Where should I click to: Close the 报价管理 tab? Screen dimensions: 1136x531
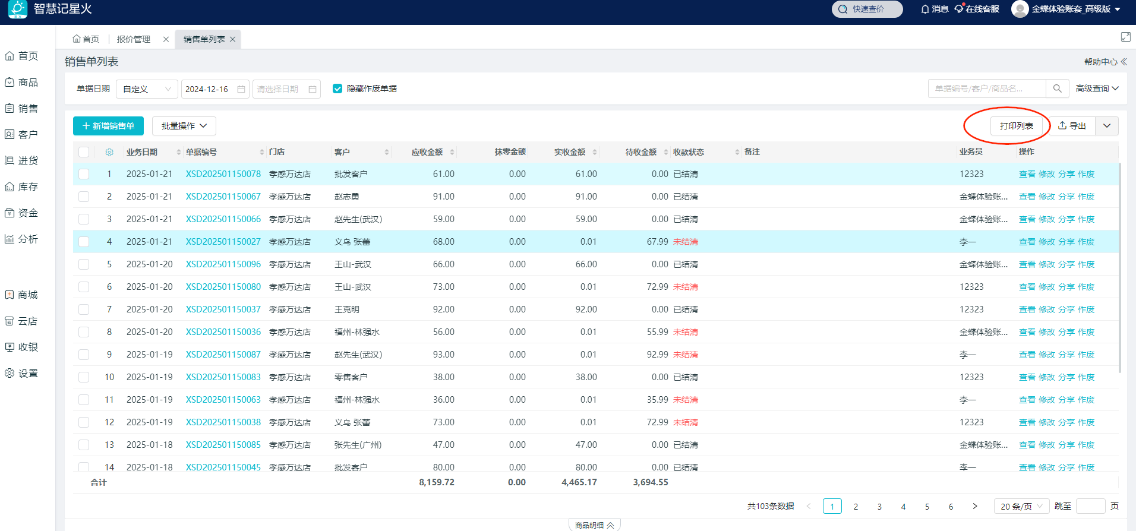pyautogui.click(x=166, y=39)
